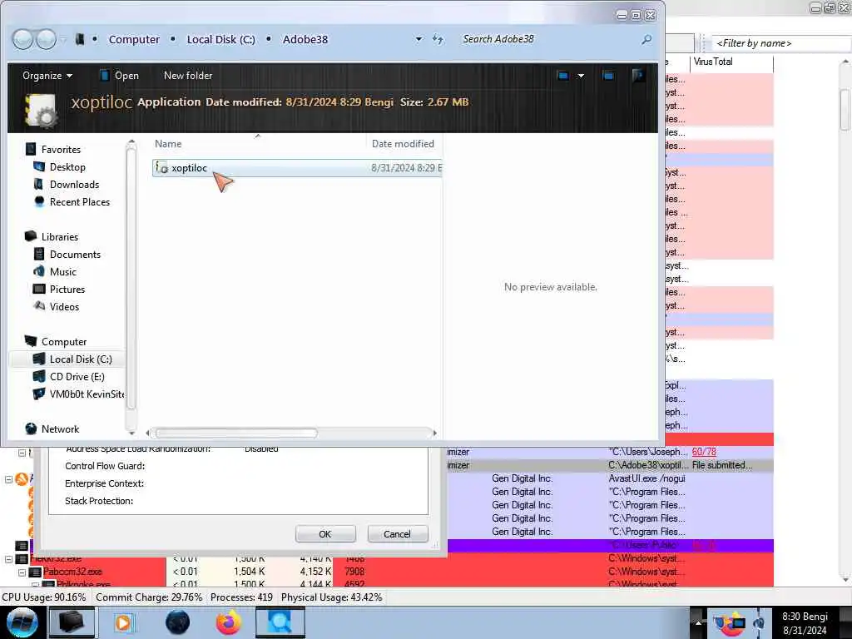Open Media Player taskbar icon
Viewport: 852px width, 639px height.
click(x=124, y=622)
